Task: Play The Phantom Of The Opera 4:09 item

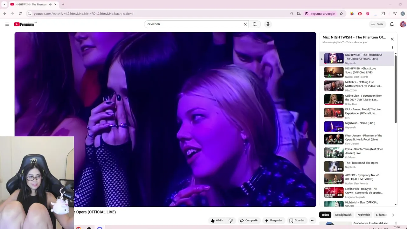Action: (x=357, y=166)
